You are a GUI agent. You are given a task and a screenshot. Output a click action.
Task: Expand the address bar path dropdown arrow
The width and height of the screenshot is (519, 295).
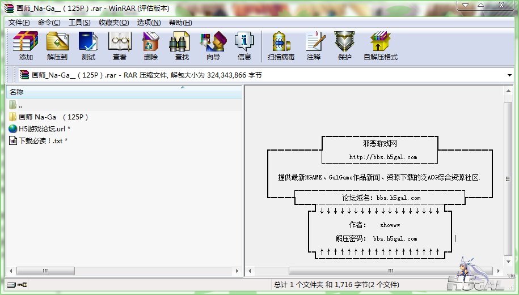(x=509, y=75)
